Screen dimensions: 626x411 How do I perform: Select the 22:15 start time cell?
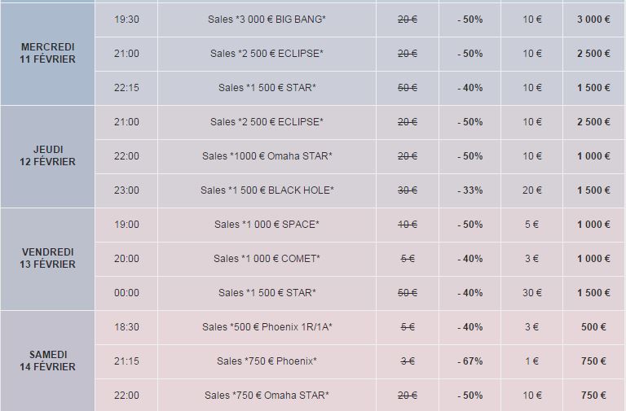(126, 88)
